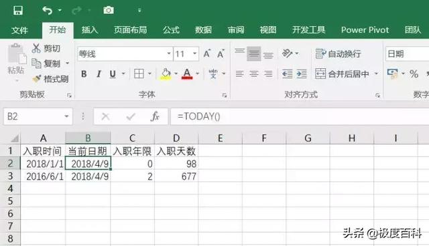Open the 剪贴板 dialog launcher
The image size is (429, 246).
tap(69, 96)
